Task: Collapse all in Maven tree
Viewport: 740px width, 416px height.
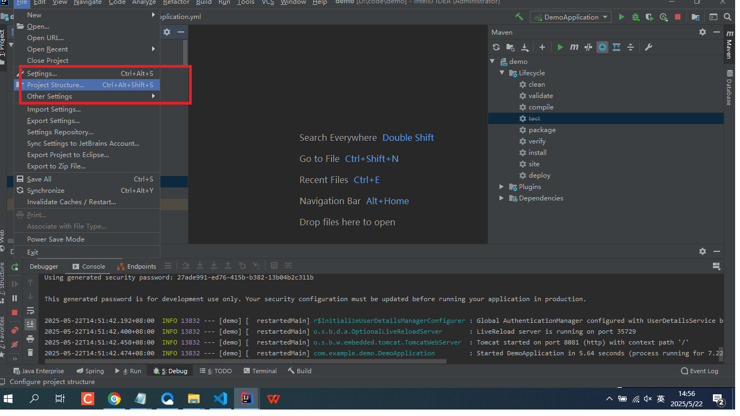Action: point(631,47)
